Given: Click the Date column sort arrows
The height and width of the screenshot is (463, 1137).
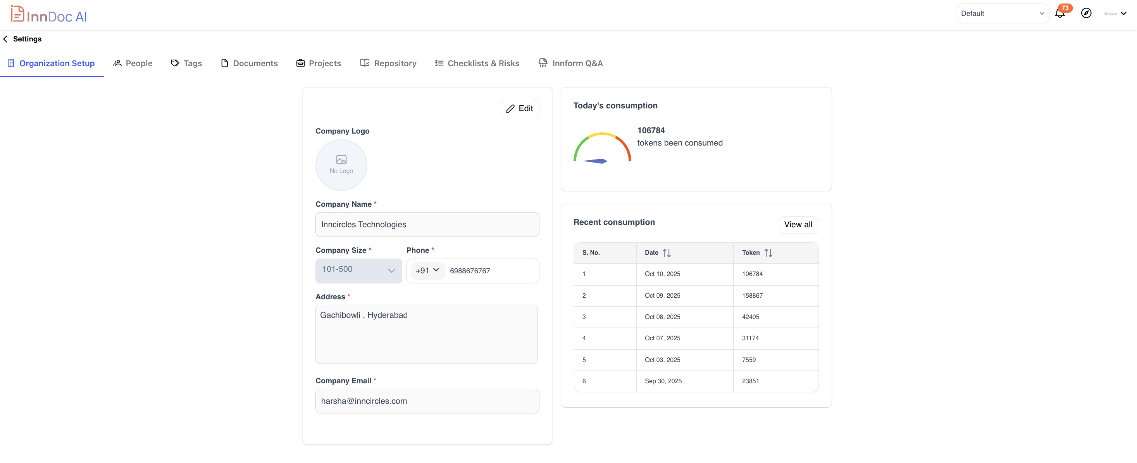Looking at the screenshot, I should point(667,253).
